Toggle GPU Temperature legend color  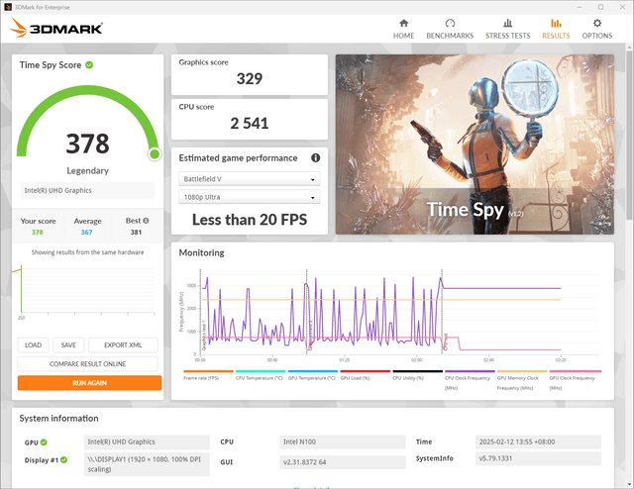pyautogui.click(x=313, y=371)
